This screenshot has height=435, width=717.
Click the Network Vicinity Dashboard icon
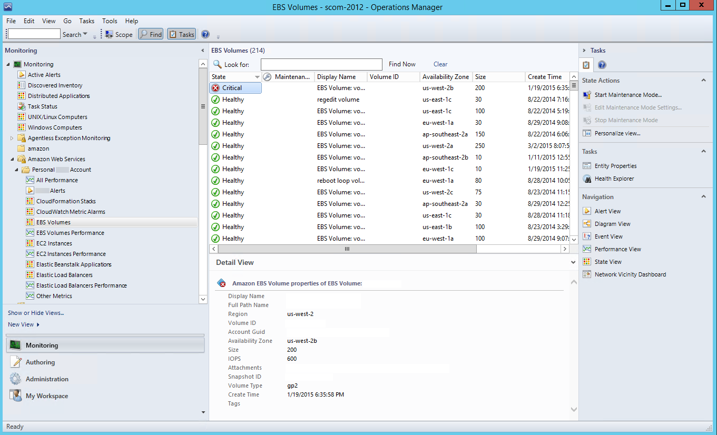[587, 274]
